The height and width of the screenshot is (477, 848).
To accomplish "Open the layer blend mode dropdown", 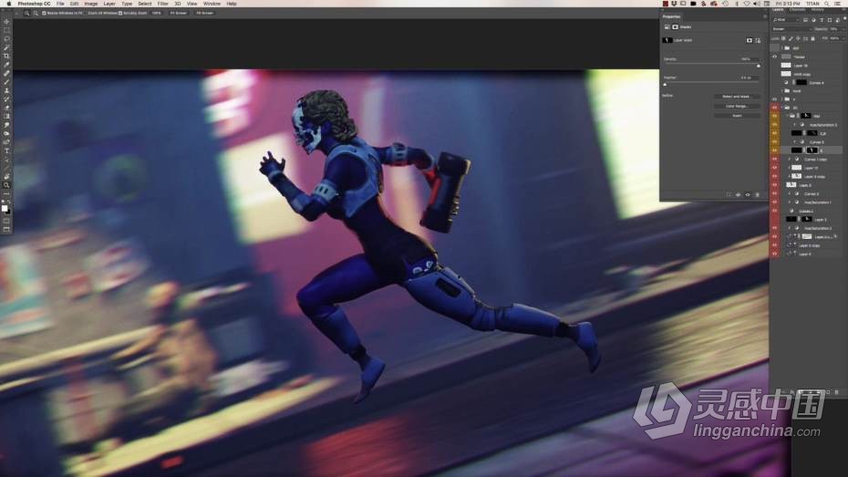I will point(792,28).
